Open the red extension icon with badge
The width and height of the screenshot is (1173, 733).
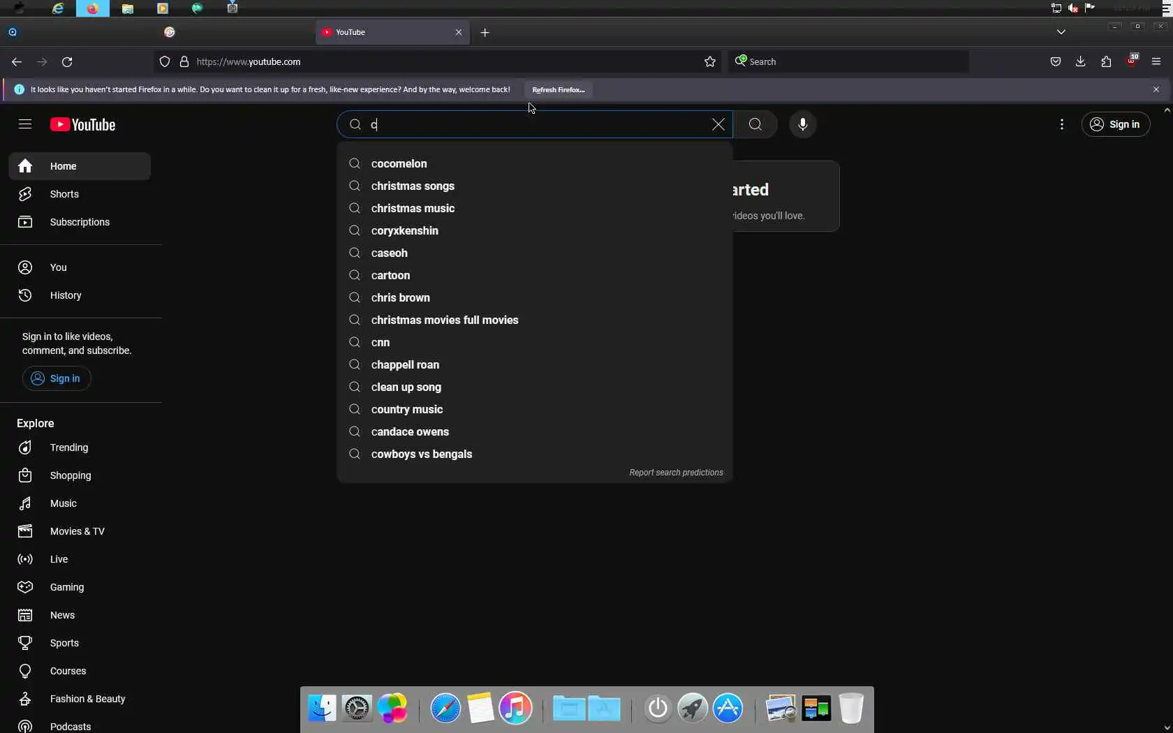[1132, 61]
